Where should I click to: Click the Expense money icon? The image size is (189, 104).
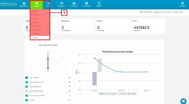[61, 3]
